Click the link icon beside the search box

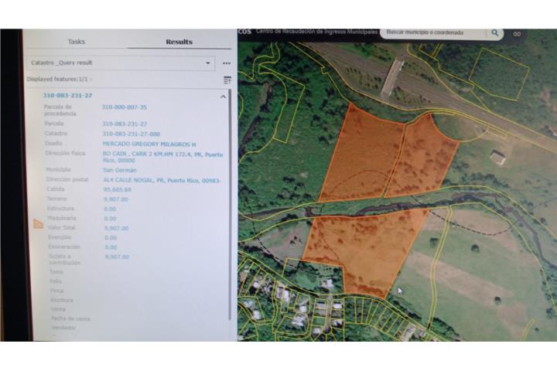pos(517,34)
